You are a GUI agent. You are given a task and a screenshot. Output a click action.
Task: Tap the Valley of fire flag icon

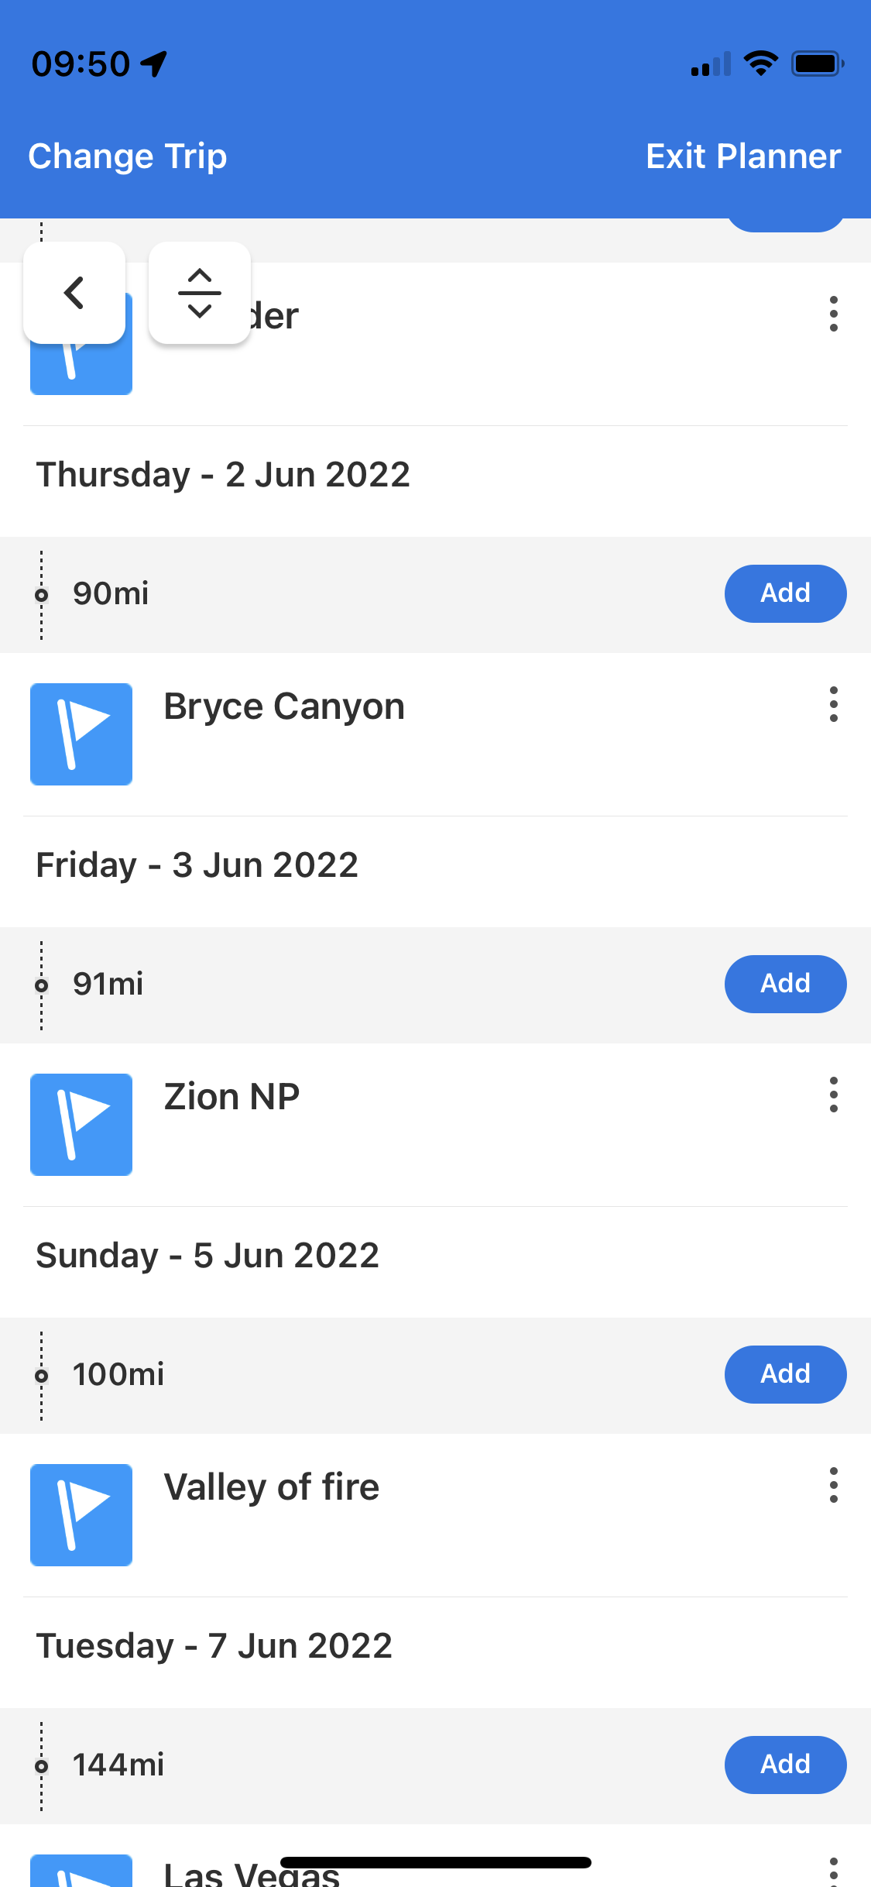pyautogui.click(x=81, y=1515)
